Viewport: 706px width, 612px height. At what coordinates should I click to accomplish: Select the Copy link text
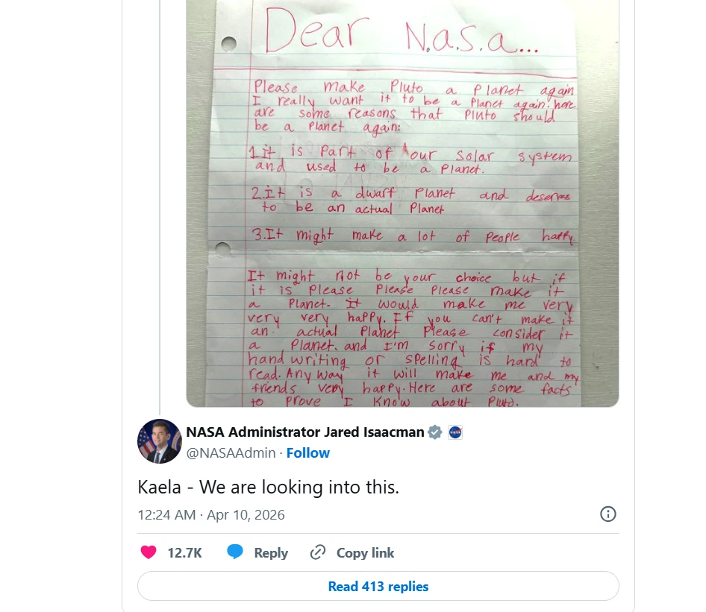tap(365, 552)
